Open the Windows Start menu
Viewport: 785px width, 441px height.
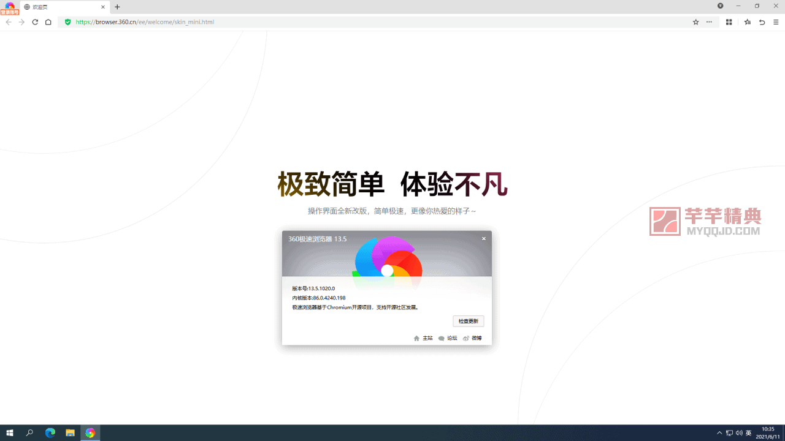[x=10, y=433]
